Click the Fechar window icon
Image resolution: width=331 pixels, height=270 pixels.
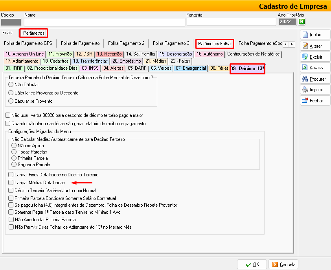[x=305, y=101]
